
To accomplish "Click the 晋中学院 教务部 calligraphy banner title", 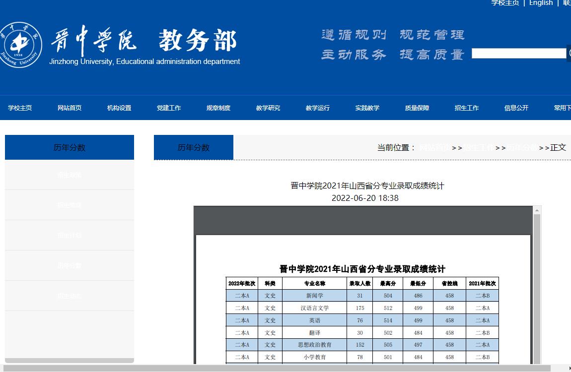I will click(x=144, y=40).
